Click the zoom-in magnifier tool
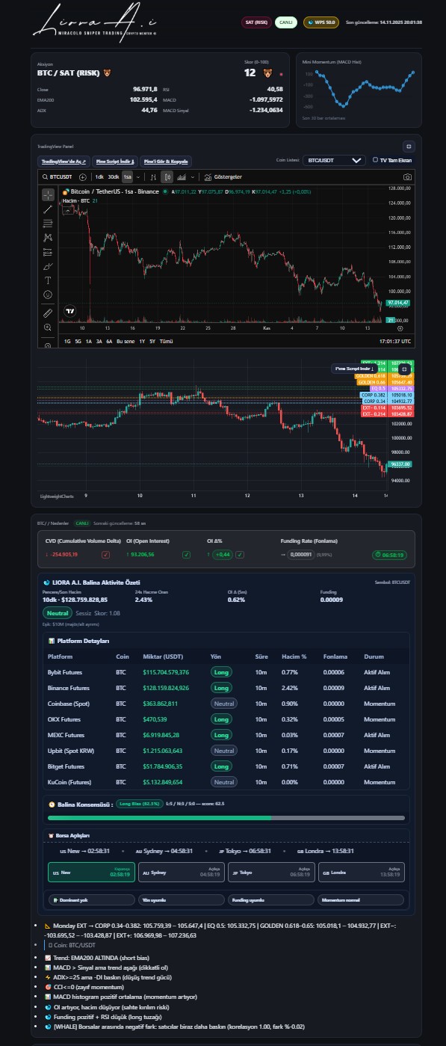The height and width of the screenshot is (1046, 446). tap(48, 327)
